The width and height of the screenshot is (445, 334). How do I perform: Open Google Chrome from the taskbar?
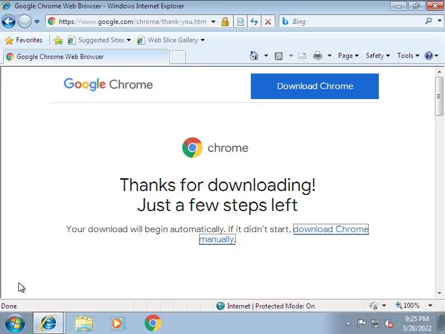click(x=152, y=323)
